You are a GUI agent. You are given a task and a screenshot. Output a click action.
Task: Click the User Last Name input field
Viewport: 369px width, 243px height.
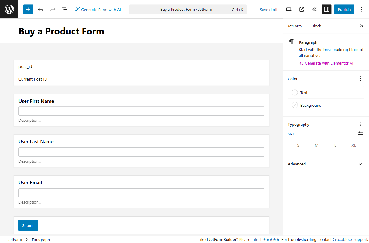(x=141, y=152)
